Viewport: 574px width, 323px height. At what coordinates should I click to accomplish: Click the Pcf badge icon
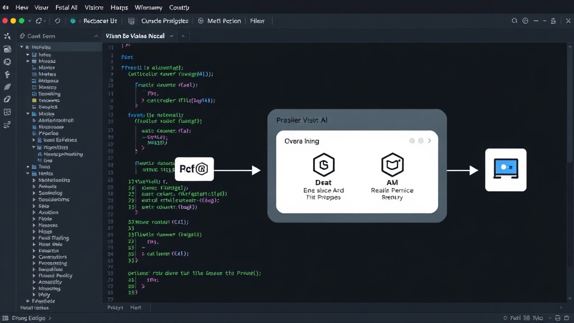coord(194,169)
